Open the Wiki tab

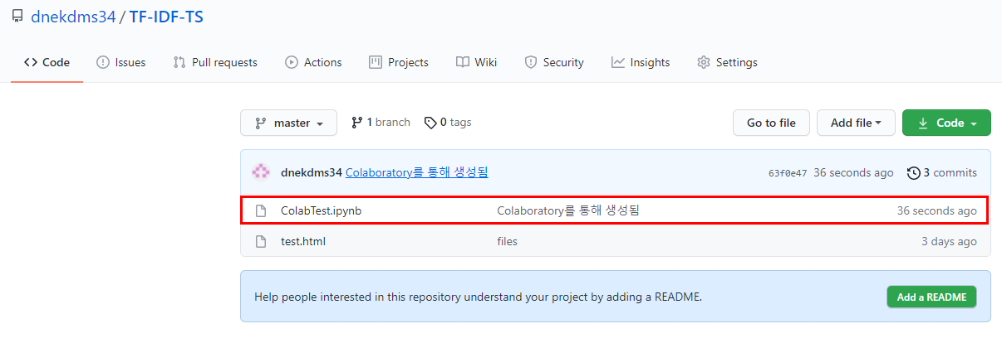[x=477, y=62]
